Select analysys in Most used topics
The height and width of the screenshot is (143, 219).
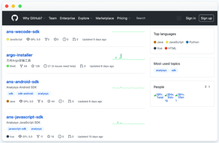click(161, 70)
